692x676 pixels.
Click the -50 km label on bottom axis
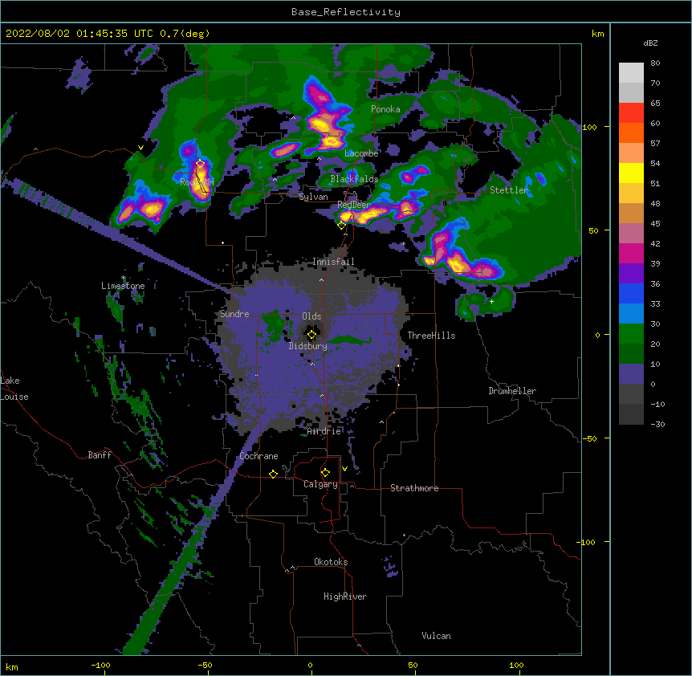pyautogui.click(x=205, y=665)
